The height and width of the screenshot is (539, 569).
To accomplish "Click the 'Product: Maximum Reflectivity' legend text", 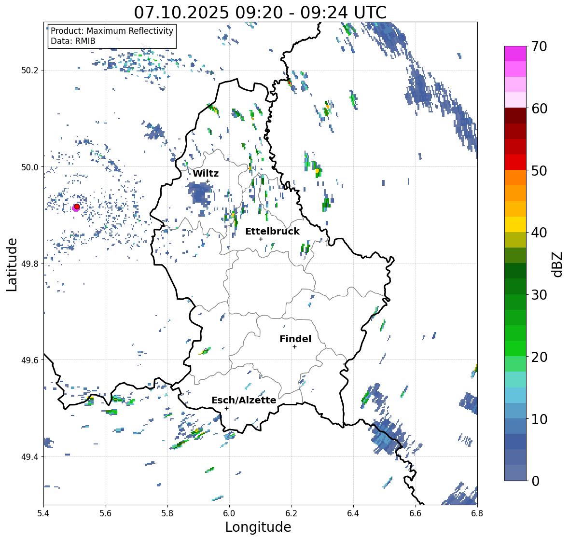I will point(112,31).
